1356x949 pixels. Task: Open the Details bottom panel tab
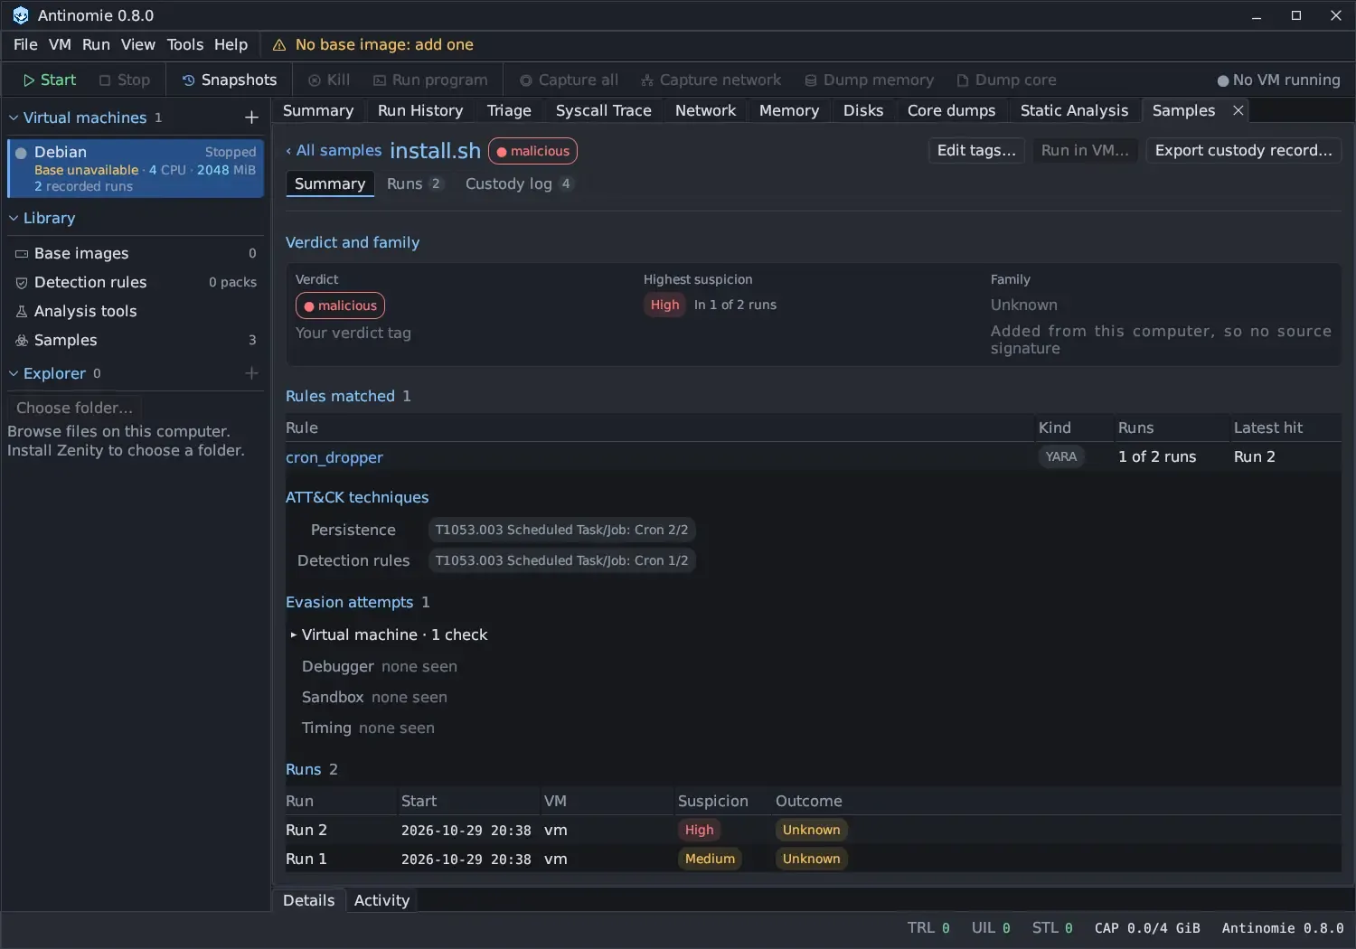point(308,900)
